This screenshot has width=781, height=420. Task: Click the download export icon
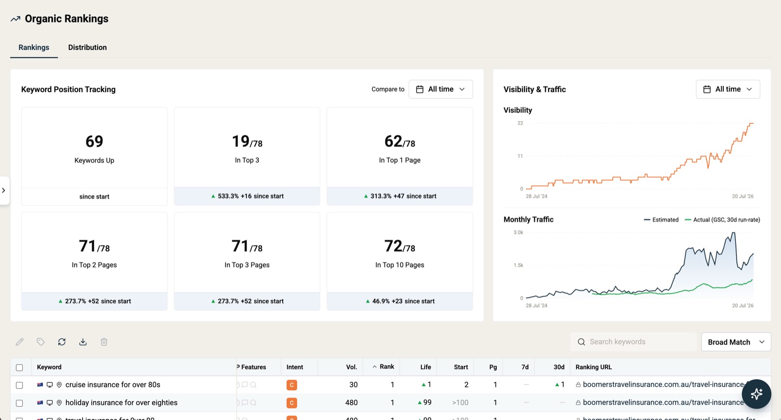pos(83,342)
